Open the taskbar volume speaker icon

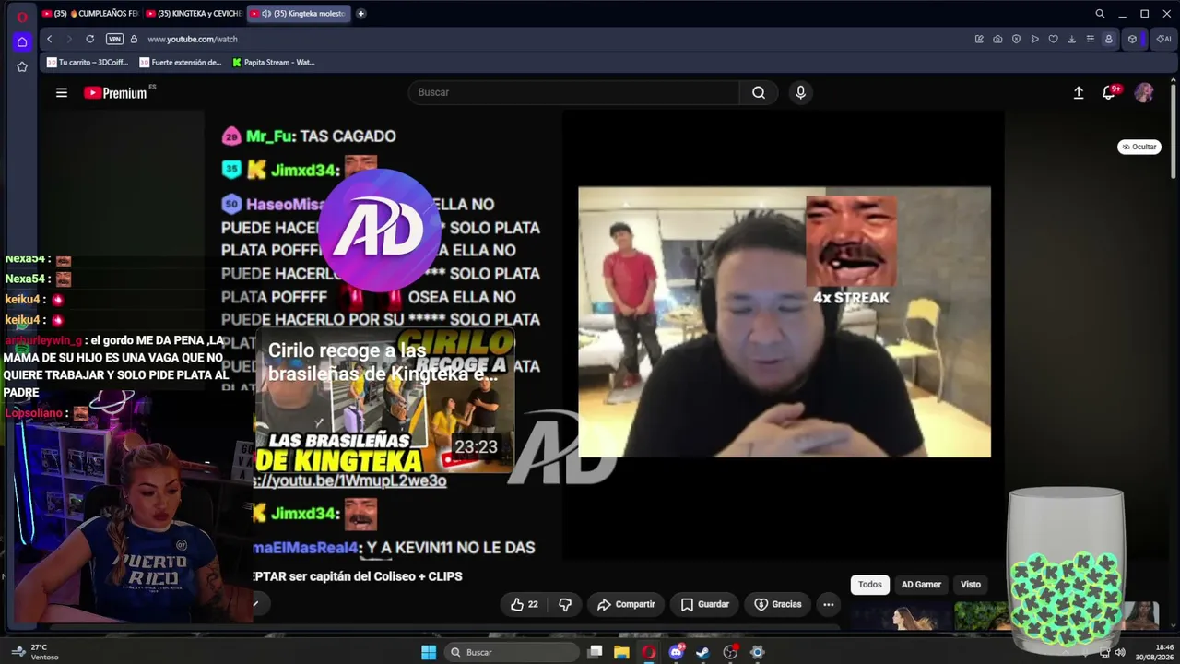(x=1120, y=652)
